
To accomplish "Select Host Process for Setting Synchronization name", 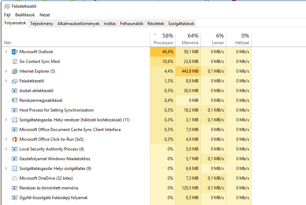I will pos(57,110).
